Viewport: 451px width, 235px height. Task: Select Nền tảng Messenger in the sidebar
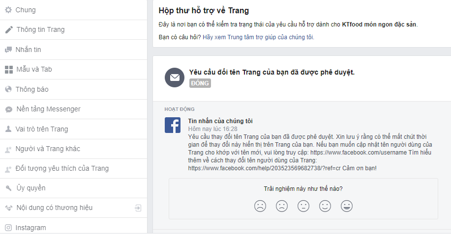pos(74,109)
